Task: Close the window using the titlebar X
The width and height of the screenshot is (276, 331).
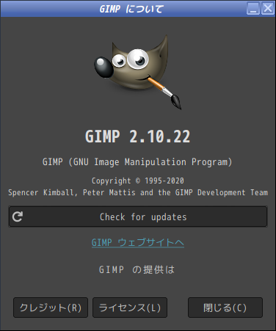Action: click(268, 9)
